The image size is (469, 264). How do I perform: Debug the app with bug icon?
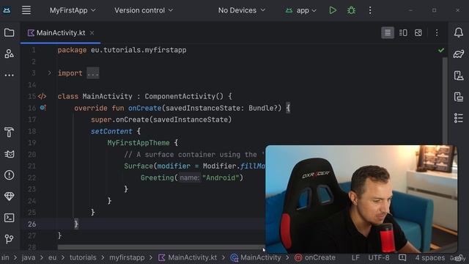point(351,10)
